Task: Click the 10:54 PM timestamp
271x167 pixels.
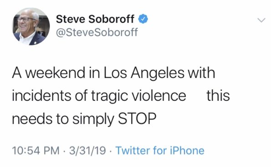Action: (x=36, y=150)
